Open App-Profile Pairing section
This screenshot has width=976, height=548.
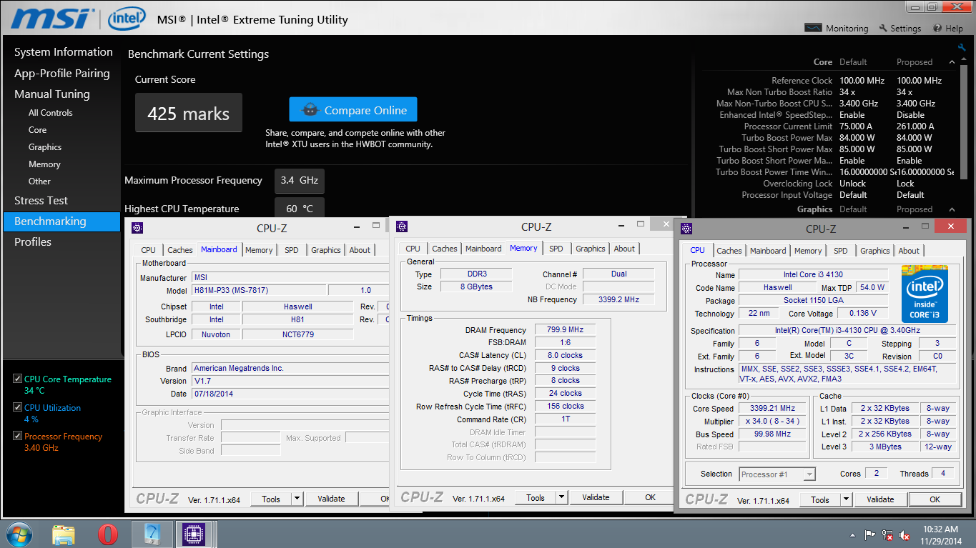point(62,73)
